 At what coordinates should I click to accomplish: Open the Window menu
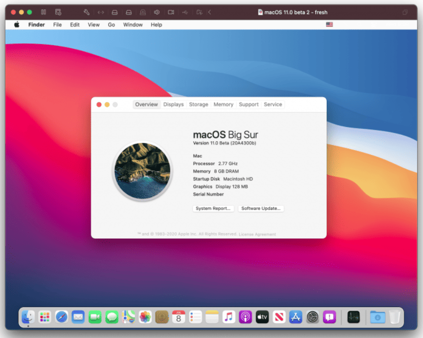click(x=133, y=25)
